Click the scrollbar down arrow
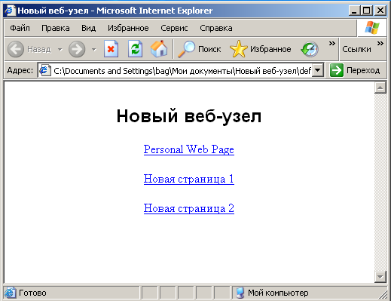 coord(380,277)
